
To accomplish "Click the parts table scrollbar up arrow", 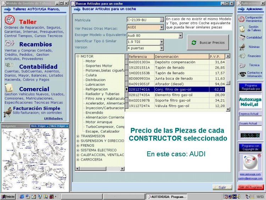I will [228, 56].
